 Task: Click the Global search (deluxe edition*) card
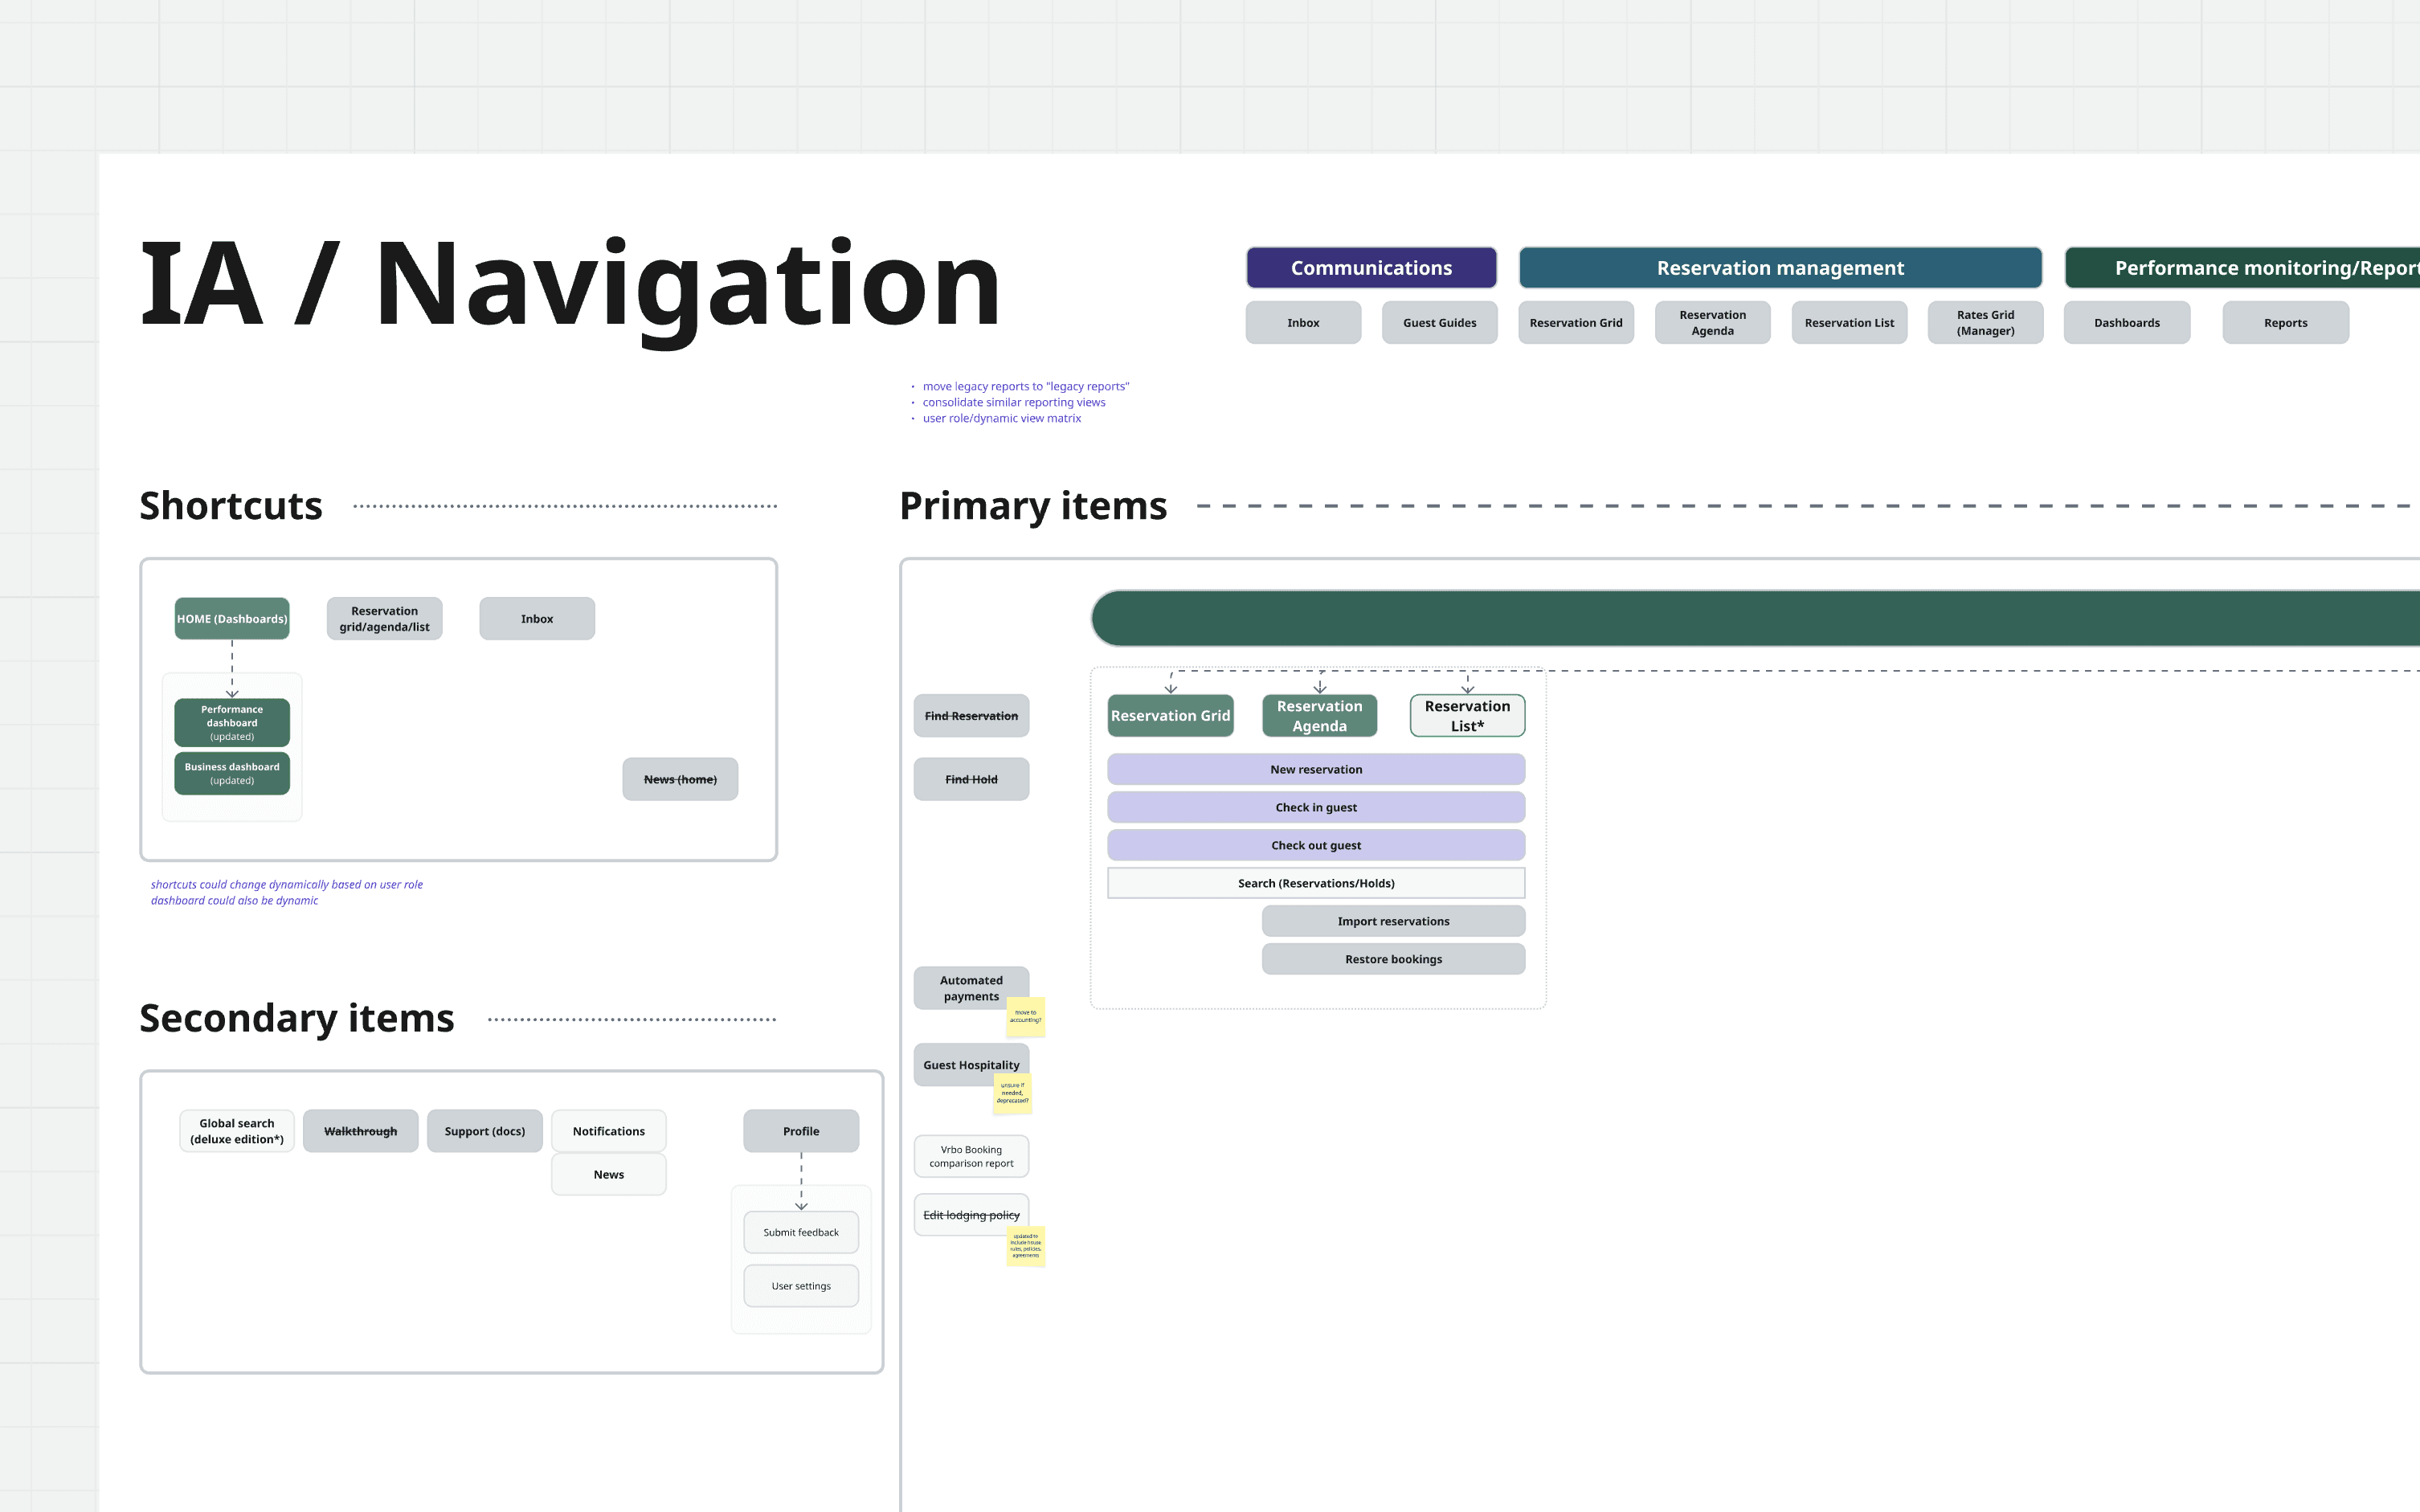coord(237,1131)
